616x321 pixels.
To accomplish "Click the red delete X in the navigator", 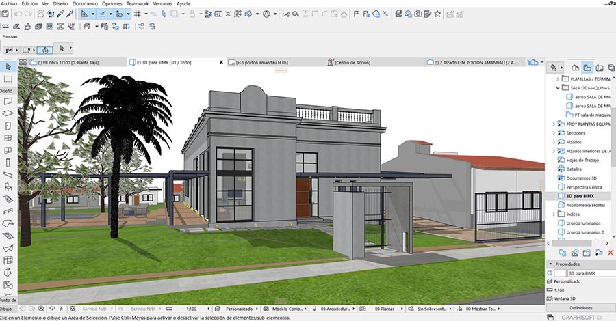I will click(x=611, y=253).
